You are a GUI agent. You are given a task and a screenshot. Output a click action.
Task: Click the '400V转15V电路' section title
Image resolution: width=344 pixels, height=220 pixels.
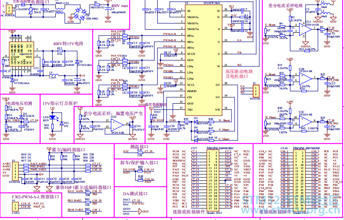click(x=68, y=44)
